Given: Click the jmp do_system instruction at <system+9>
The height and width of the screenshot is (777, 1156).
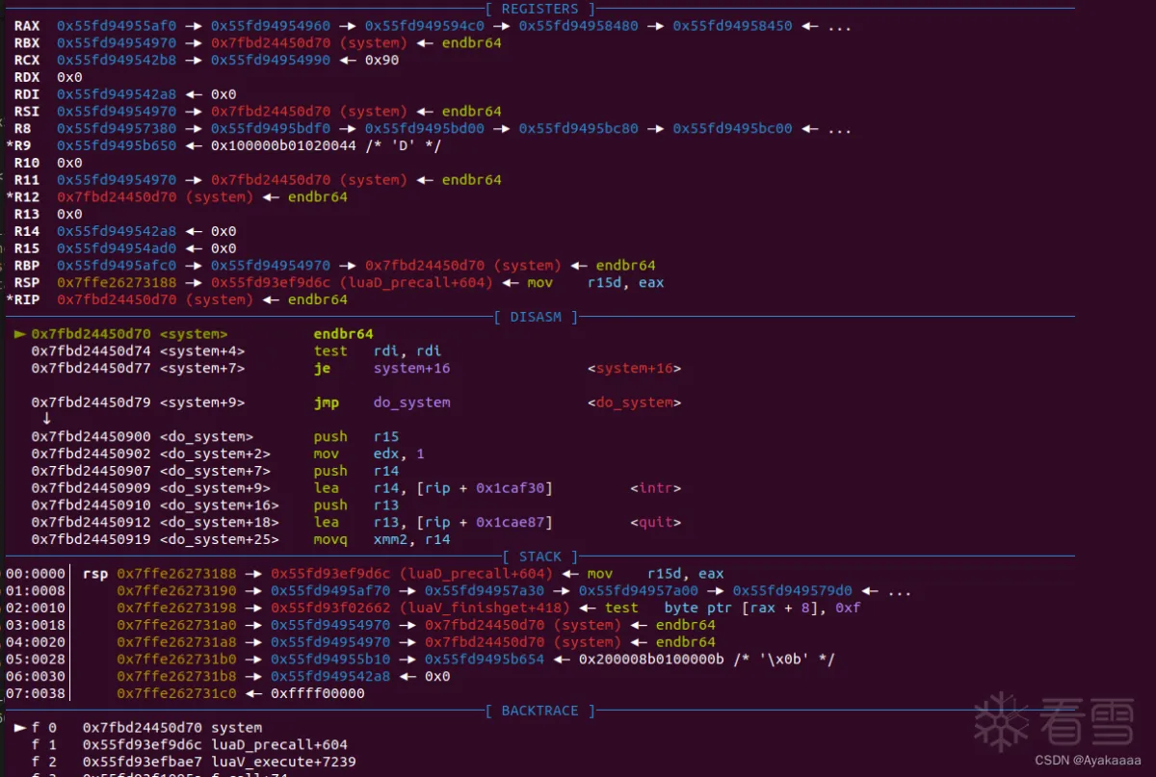Looking at the screenshot, I should pos(381,402).
